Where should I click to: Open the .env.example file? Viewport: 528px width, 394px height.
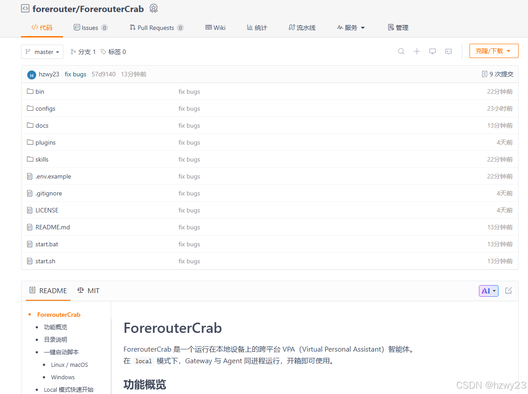53,176
